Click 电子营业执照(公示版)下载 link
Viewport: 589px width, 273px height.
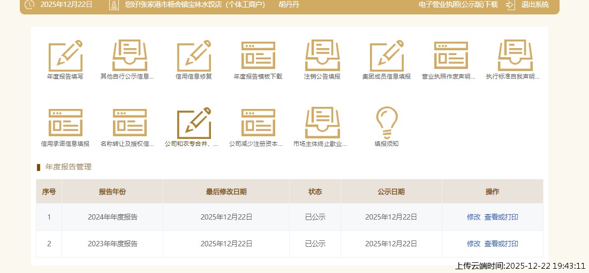tap(458, 5)
